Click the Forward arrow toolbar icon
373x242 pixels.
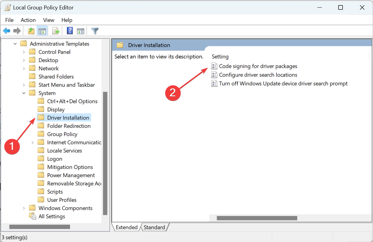[x=17, y=31]
